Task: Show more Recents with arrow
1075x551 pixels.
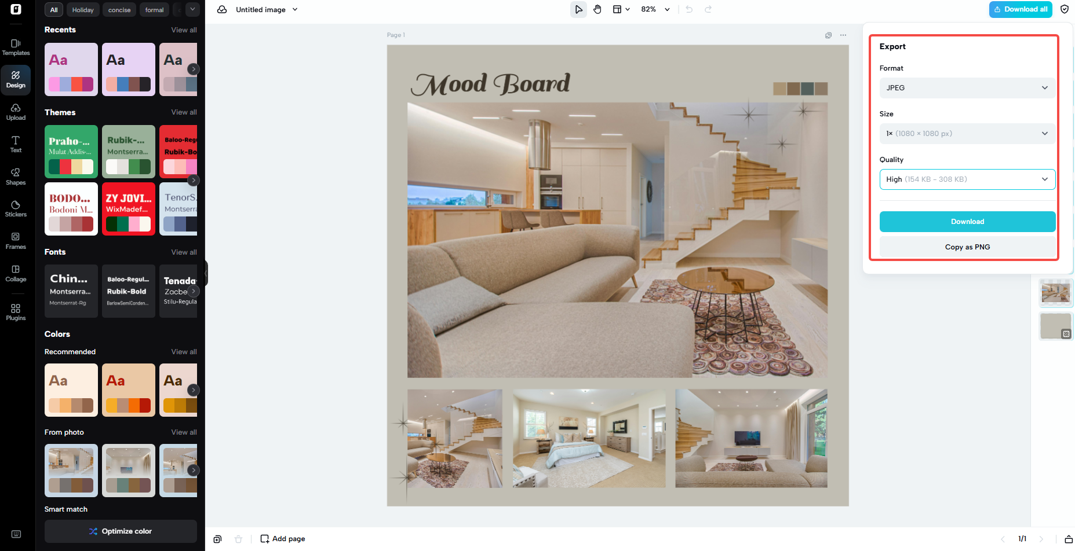Action: [x=194, y=69]
